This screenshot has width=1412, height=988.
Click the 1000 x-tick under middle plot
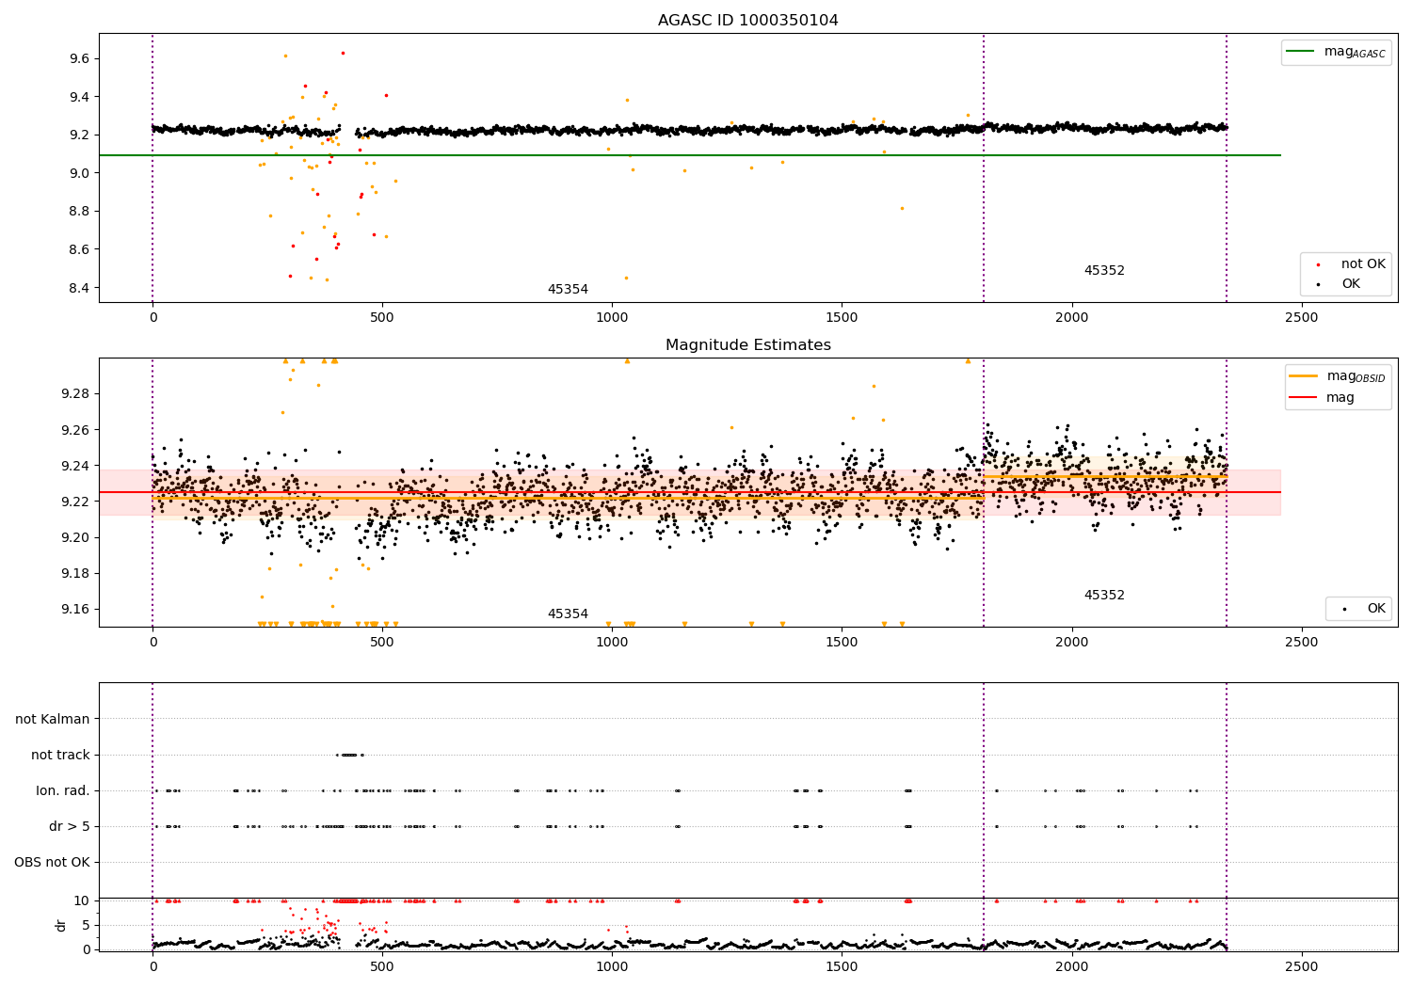612,643
